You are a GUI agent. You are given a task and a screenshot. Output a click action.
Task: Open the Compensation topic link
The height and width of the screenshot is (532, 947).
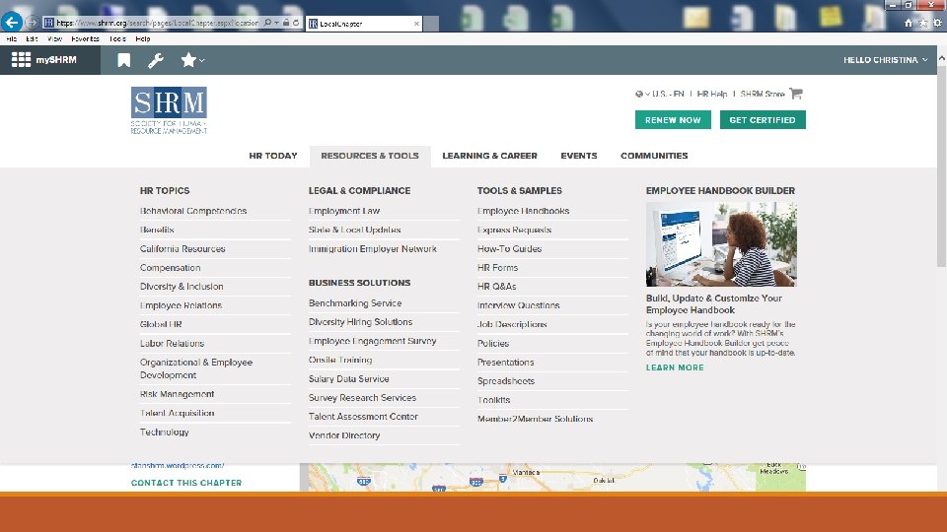(171, 268)
